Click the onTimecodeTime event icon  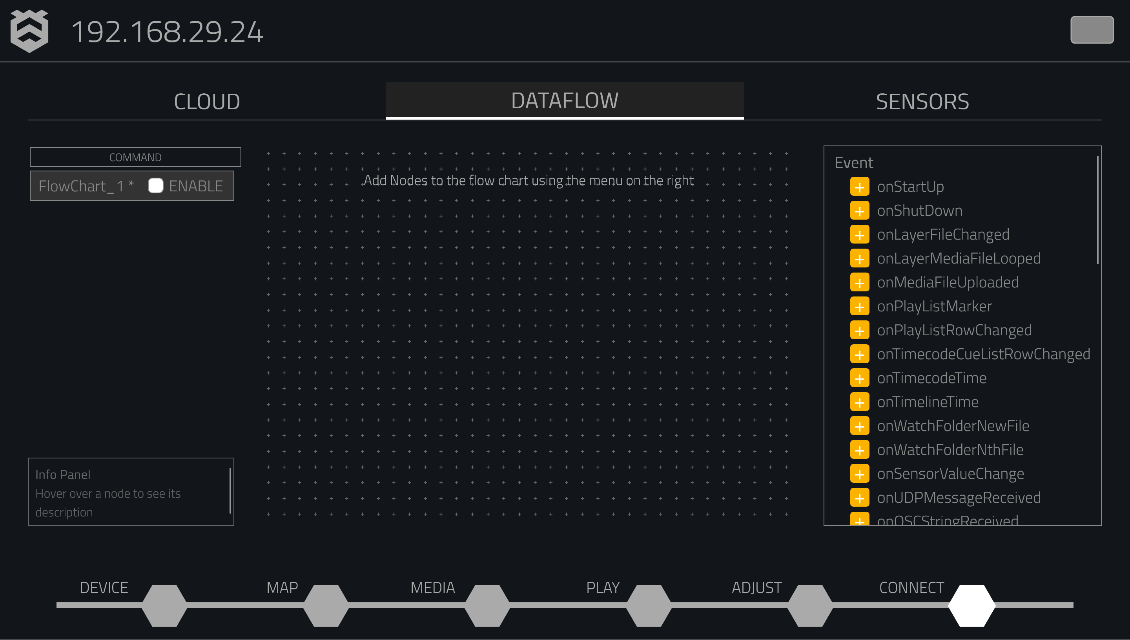pos(861,378)
